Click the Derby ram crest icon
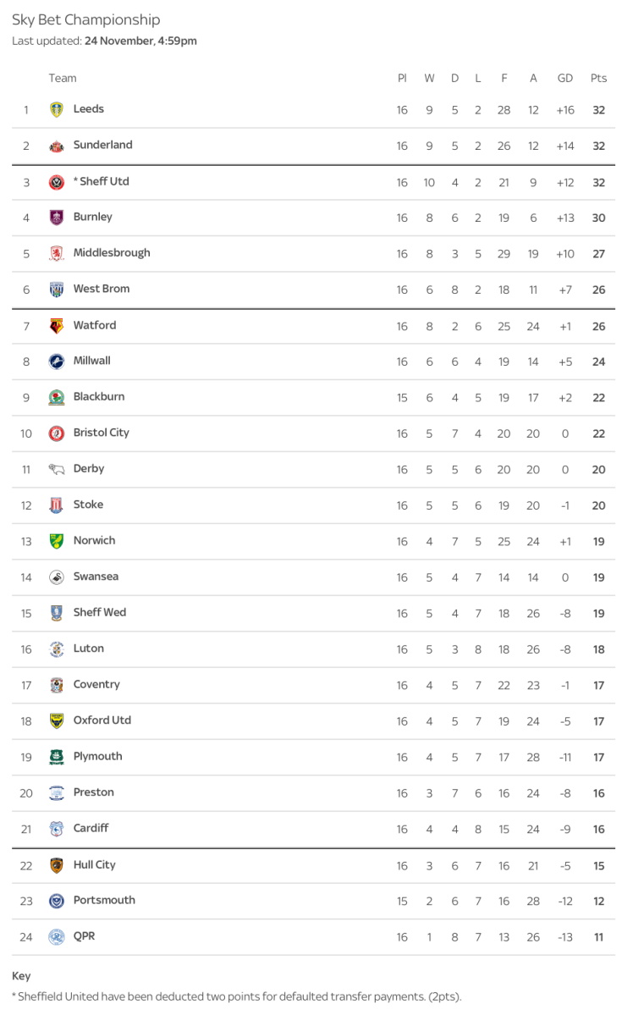The width and height of the screenshot is (622, 1015). click(57, 469)
